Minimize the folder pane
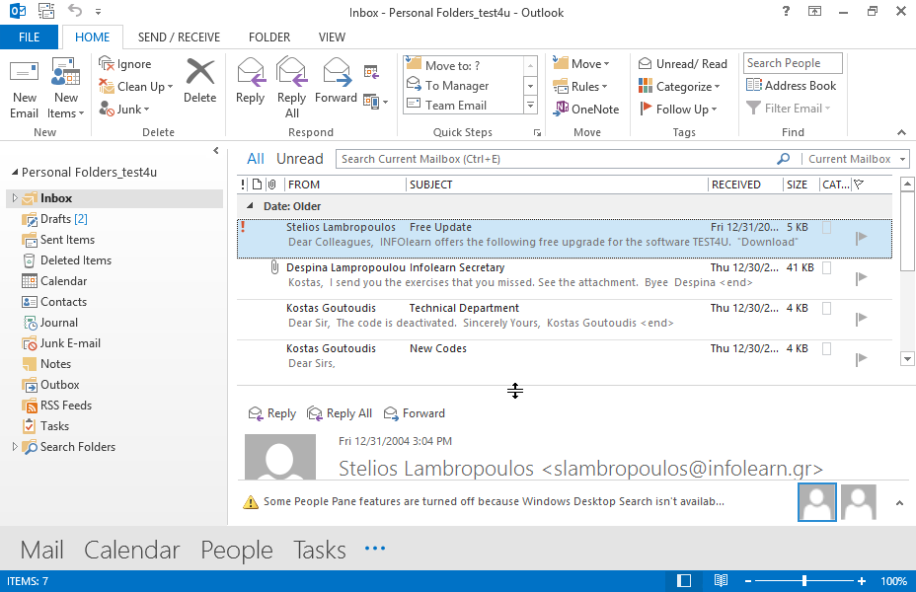Image resolution: width=916 pixels, height=592 pixels. [215, 151]
